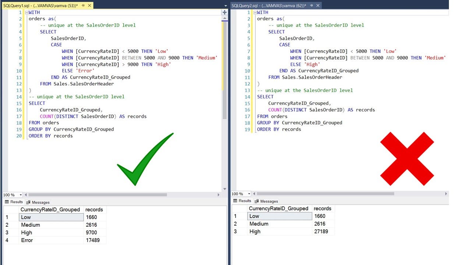Select the records column header in SQLQuery2 results

(x=323, y=208)
